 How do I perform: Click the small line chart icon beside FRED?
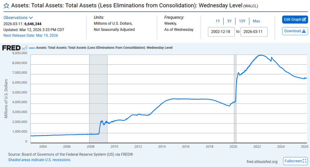click(25, 48)
